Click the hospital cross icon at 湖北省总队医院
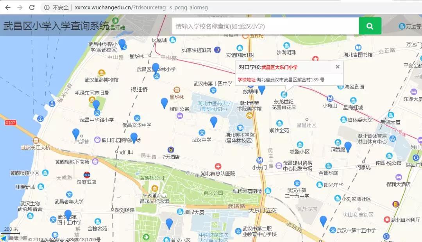The width and height of the screenshot is (422, 242). [x=218, y=166]
